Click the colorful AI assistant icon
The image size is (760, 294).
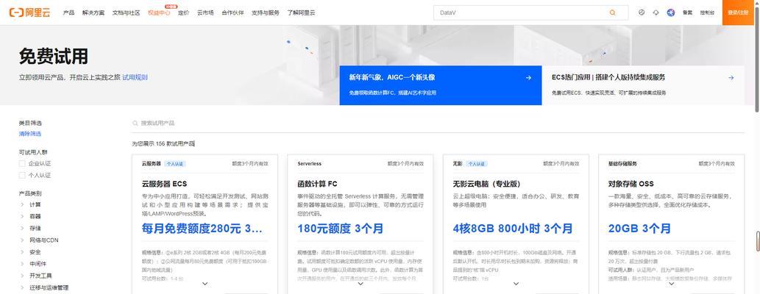pyautogui.click(x=671, y=12)
